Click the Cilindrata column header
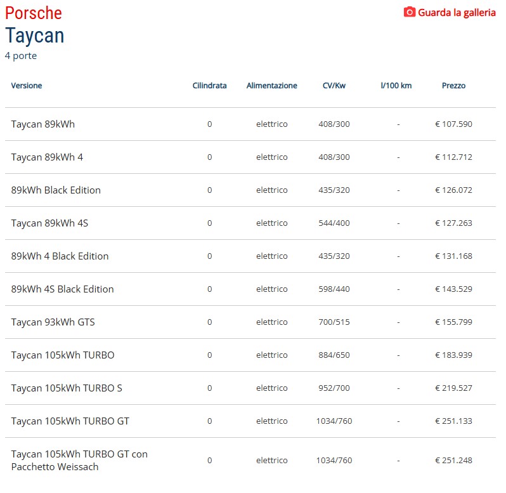This screenshot has height=493, width=506. point(209,86)
